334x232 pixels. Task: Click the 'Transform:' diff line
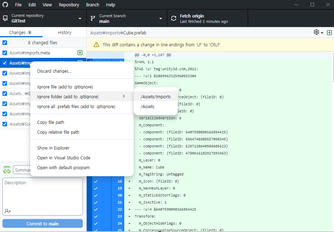click(x=145, y=217)
